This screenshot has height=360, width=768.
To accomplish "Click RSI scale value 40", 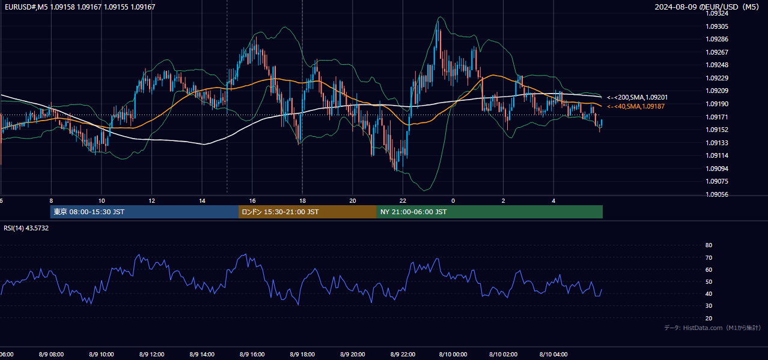I will coord(709,294).
